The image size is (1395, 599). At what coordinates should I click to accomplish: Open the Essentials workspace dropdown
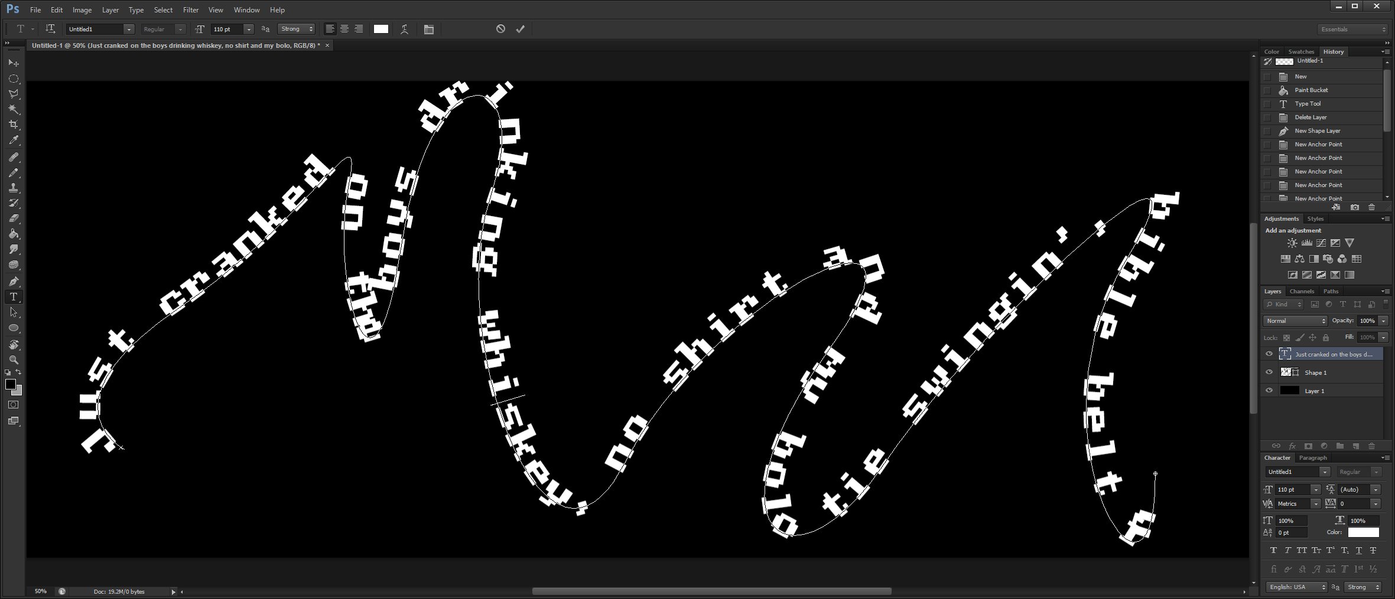click(1352, 29)
